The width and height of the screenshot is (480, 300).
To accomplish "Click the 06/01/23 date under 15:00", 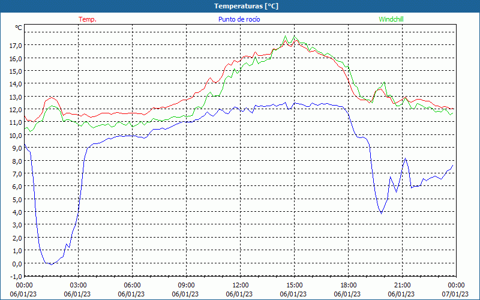I will click(293, 294).
